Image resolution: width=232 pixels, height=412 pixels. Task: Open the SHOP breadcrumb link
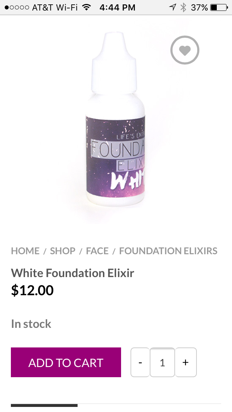63,251
